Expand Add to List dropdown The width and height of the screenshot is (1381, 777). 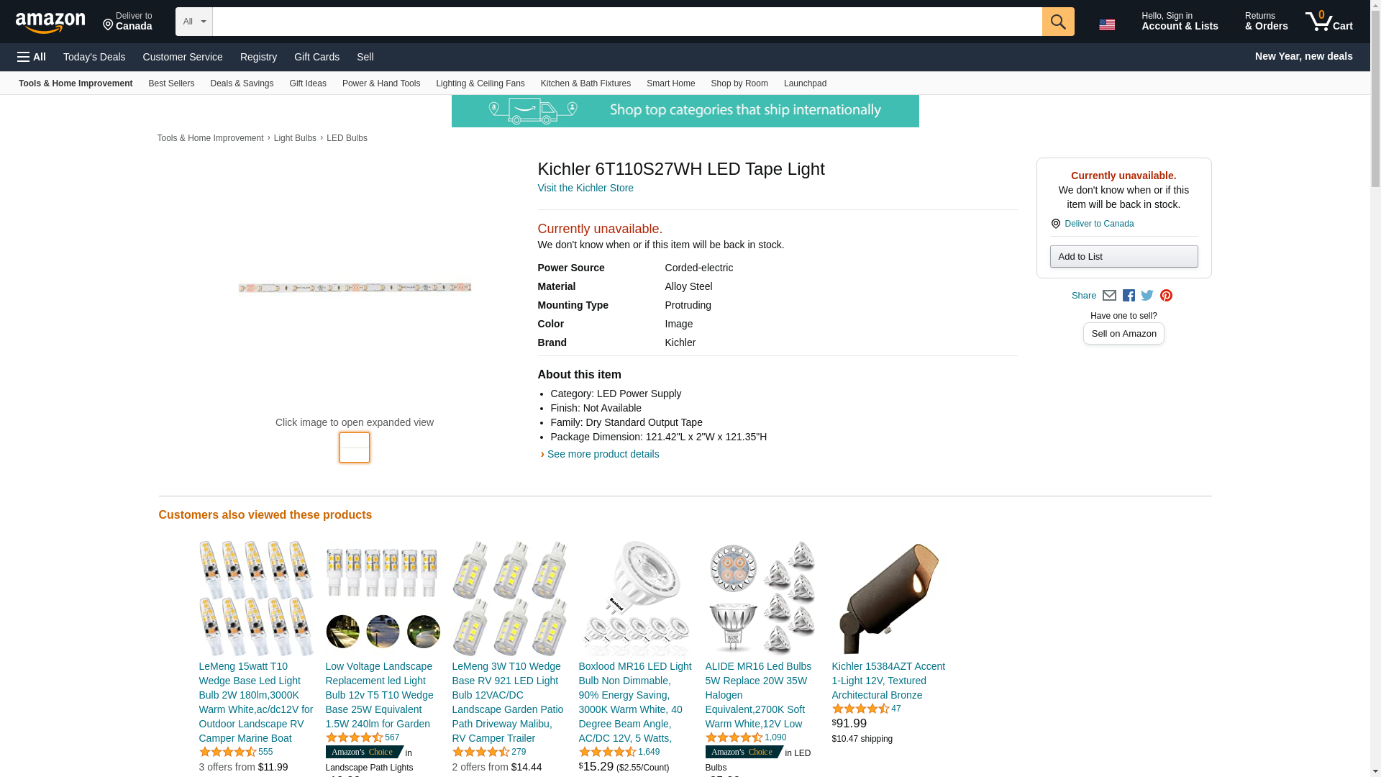[1124, 257]
